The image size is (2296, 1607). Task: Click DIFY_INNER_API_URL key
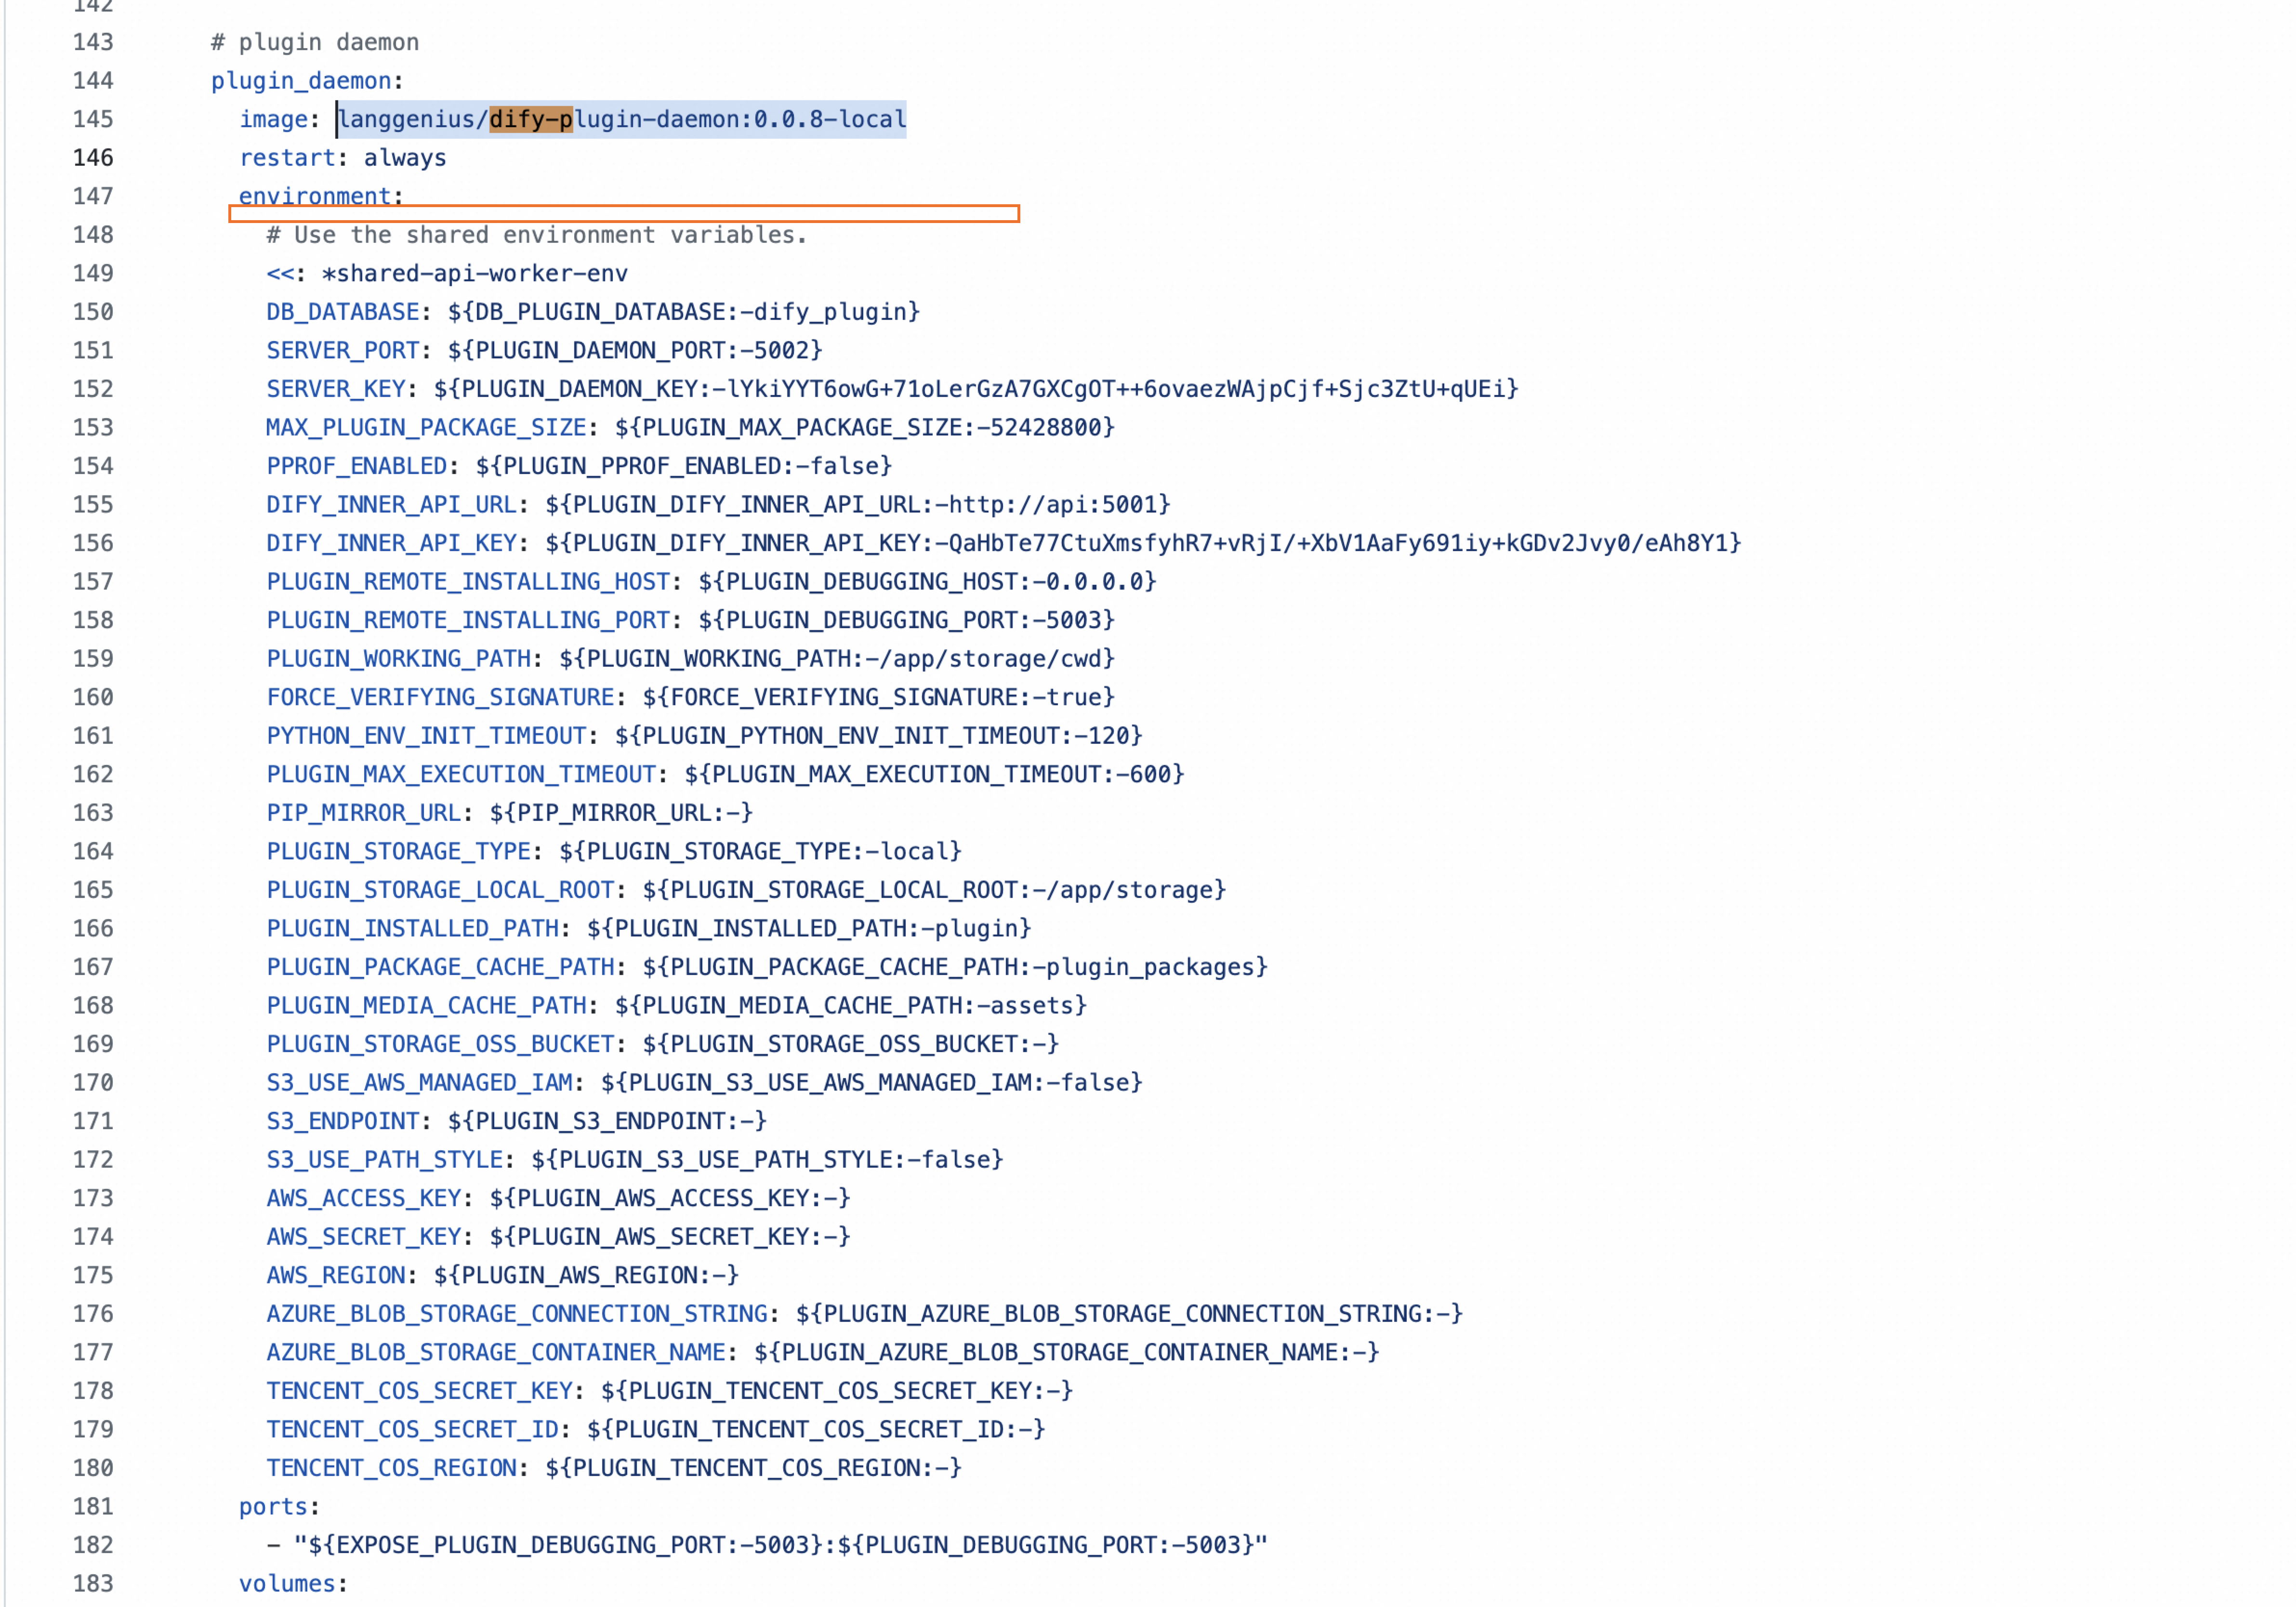click(391, 505)
